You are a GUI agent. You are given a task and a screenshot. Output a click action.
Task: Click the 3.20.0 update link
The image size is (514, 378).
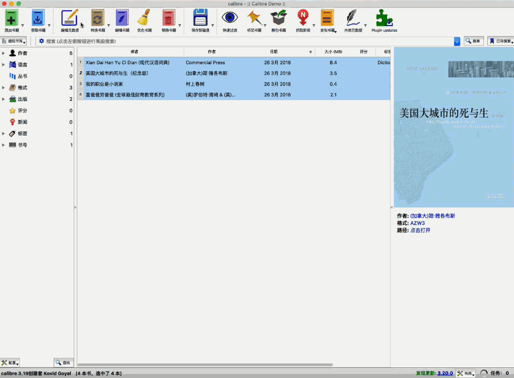[445, 373]
